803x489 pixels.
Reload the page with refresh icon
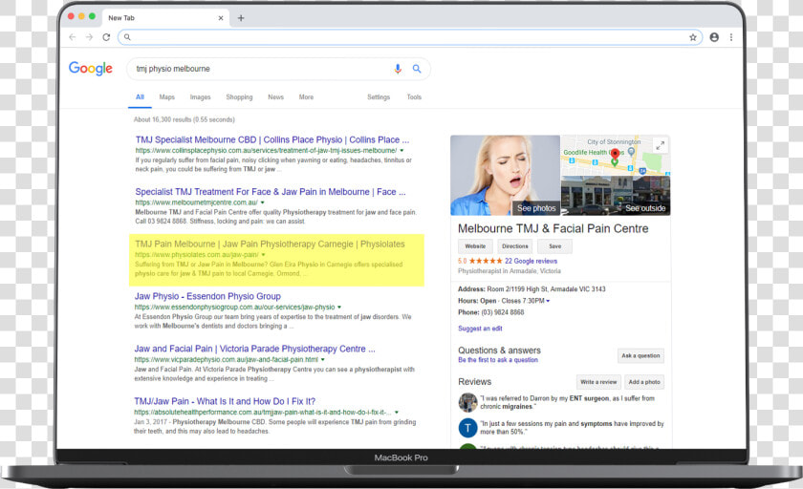pyautogui.click(x=106, y=37)
